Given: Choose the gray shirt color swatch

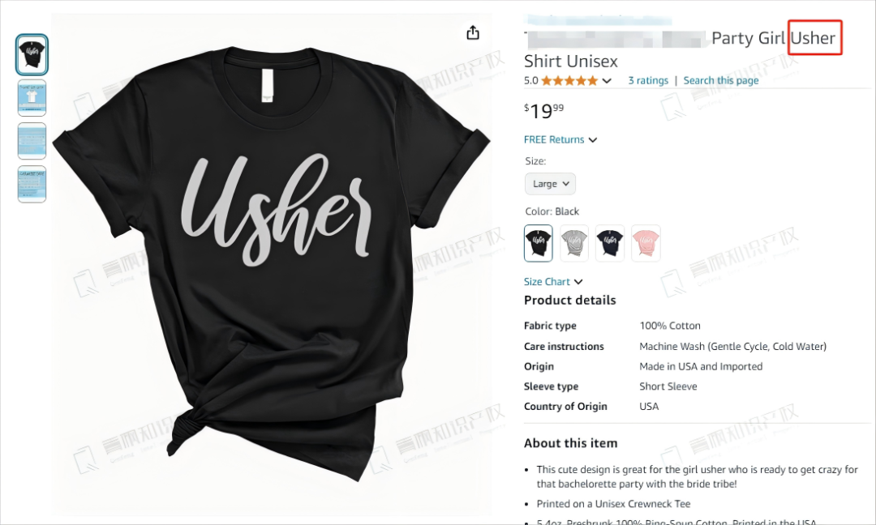Looking at the screenshot, I should 574,243.
